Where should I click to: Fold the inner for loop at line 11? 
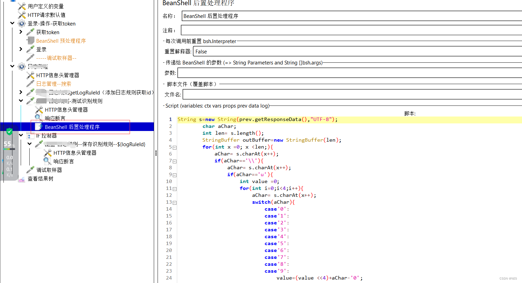(174, 189)
